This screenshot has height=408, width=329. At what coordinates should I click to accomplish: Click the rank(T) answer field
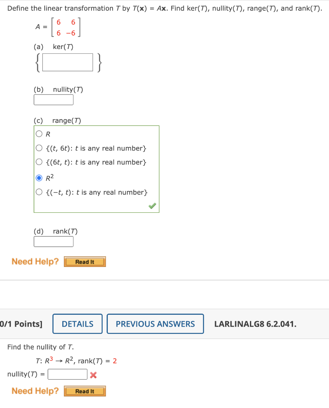54,241
